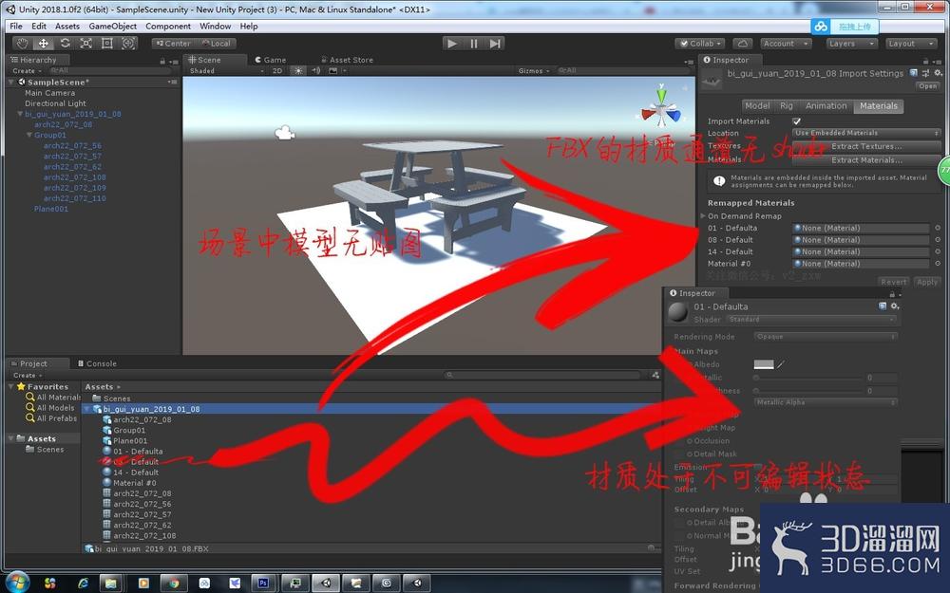This screenshot has width=950, height=593.
Task: Toggle scene effects image icon
Action: click(x=332, y=71)
